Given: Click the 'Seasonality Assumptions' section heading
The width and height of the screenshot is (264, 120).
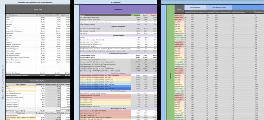Looking at the screenshot, I should (x=118, y=91).
